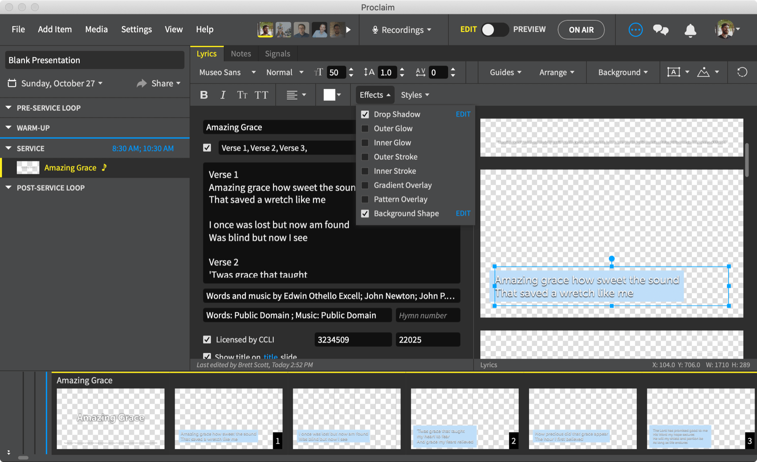Viewport: 757px width, 462px height.
Task: Click the Italic formatting icon
Action: coord(223,95)
